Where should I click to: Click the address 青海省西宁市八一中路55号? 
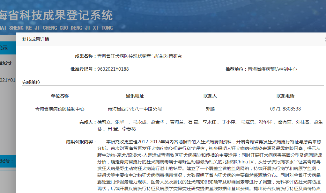[135, 109]
